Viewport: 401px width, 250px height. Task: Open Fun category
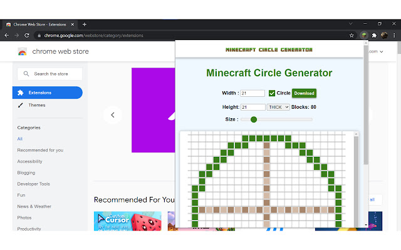pyautogui.click(x=21, y=195)
